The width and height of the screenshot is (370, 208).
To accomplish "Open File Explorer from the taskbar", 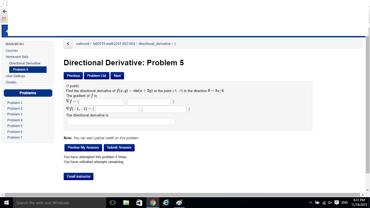I will (126, 203).
